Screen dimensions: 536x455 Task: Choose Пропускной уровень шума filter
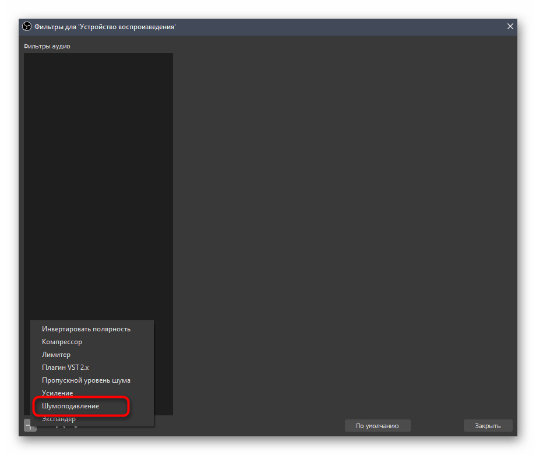coord(86,380)
